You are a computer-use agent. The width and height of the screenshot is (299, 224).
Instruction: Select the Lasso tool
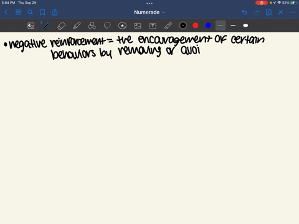coord(107,26)
